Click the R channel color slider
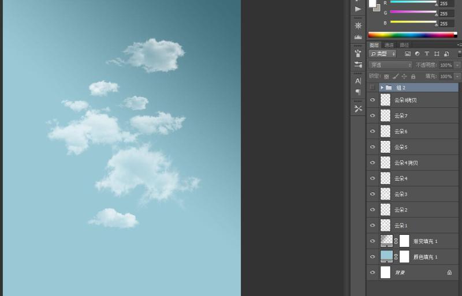Image resolution: width=462 pixels, height=296 pixels. 413,2
